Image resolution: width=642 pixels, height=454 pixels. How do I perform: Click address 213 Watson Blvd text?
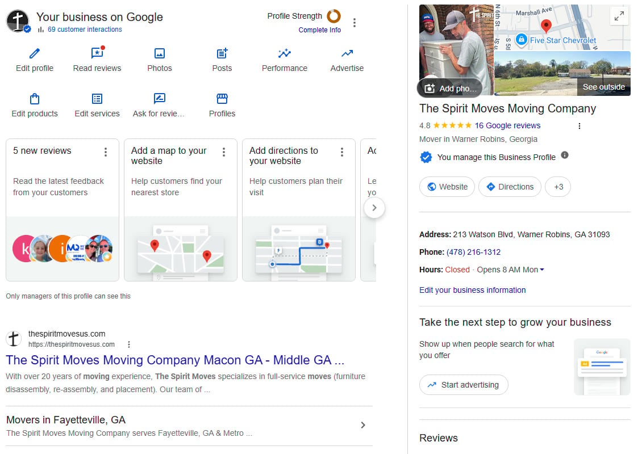(531, 234)
